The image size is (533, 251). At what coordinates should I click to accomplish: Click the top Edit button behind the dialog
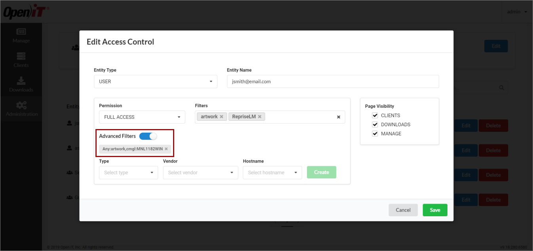pos(496,46)
